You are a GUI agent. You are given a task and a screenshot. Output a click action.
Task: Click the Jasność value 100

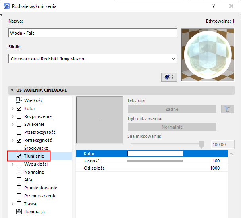point(216,161)
